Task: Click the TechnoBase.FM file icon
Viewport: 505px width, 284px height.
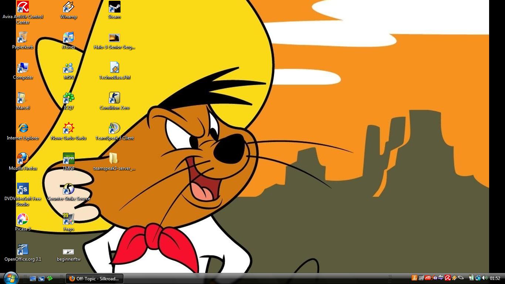Action: [114, 68]
